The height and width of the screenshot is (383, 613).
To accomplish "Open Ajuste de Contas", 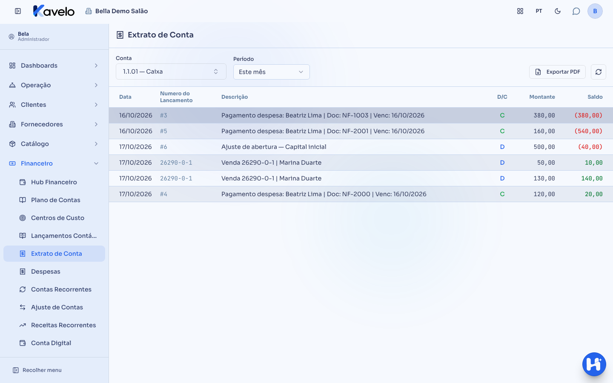I will point(54,307).
